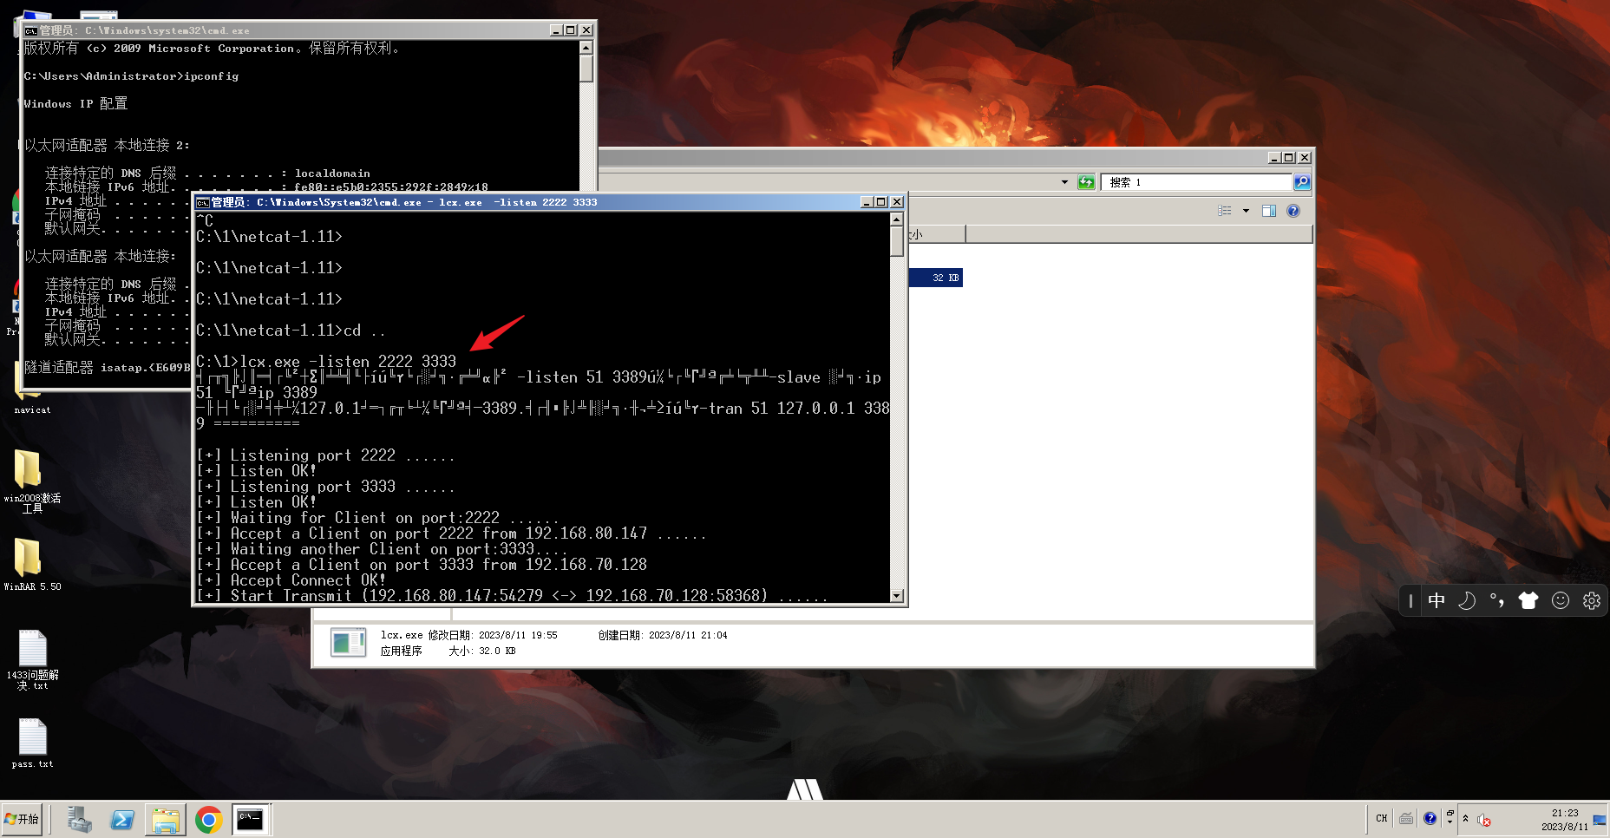Toggle Chinese/English with the 中 input indicator
The height and width of the screenshot is (838, 1610).
[1437, 600]
